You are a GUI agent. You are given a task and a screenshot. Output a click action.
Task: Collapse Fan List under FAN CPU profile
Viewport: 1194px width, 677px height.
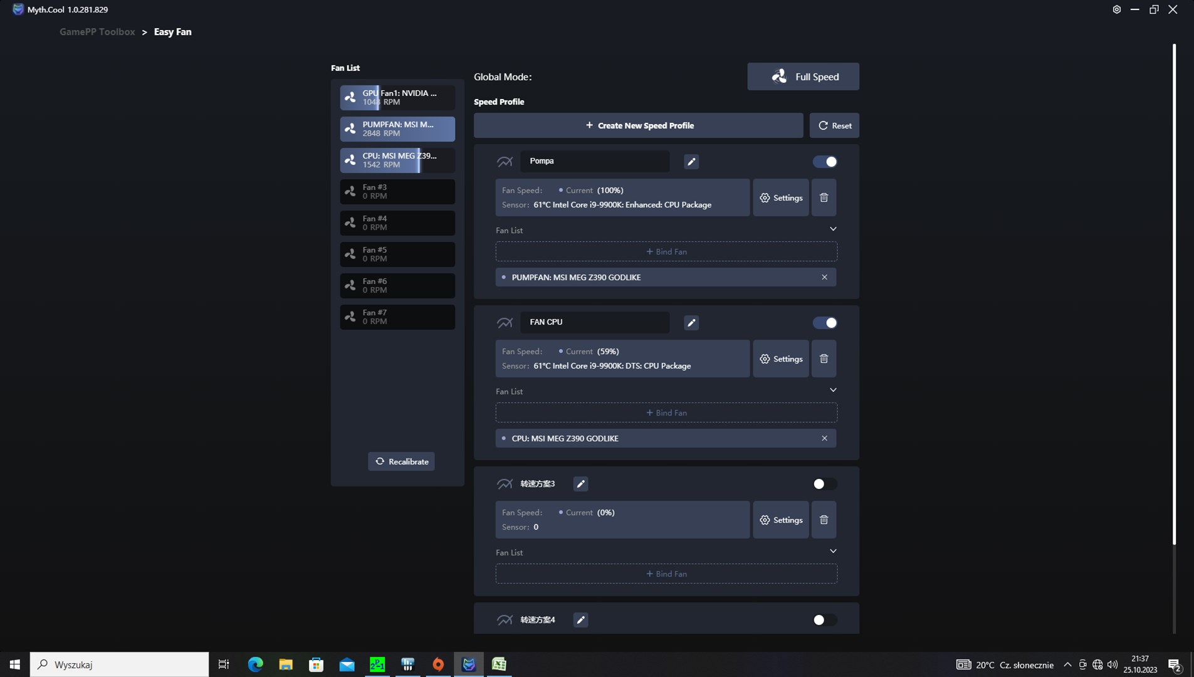(833, 391)
